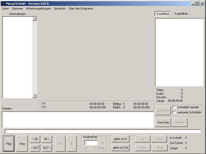Image resolution: width=206 pixels, height=154 pixels.
Task: Click the Neu button
Action: [160, 148]
